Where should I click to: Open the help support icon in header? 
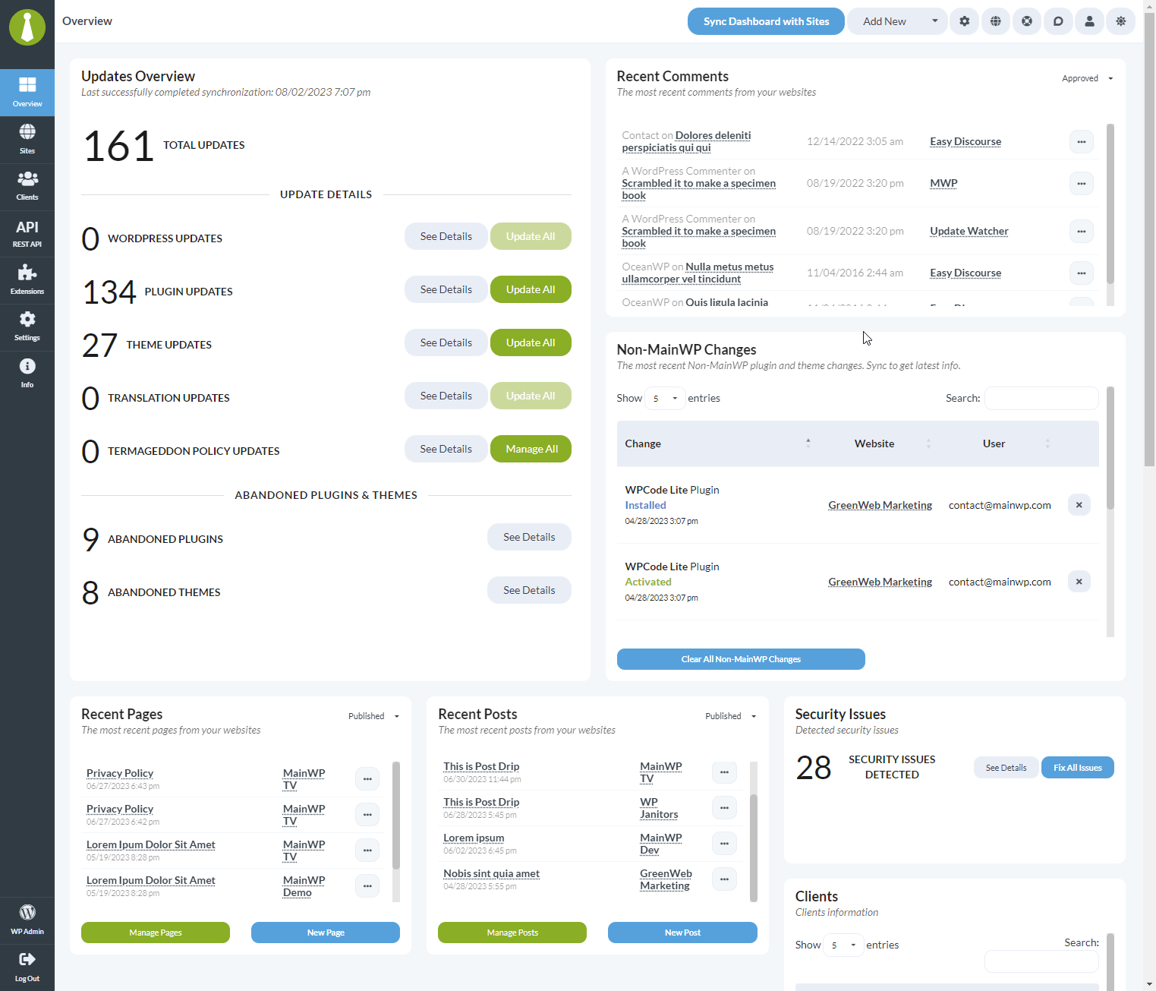[x=1027, y=21]
